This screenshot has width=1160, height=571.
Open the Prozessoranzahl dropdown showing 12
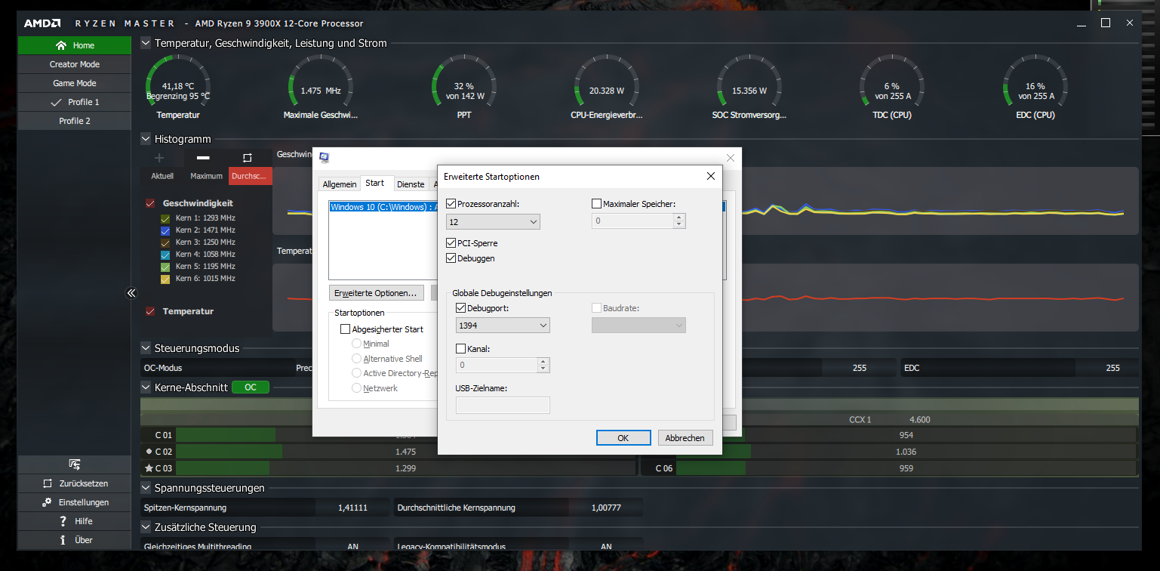point(494,221)
